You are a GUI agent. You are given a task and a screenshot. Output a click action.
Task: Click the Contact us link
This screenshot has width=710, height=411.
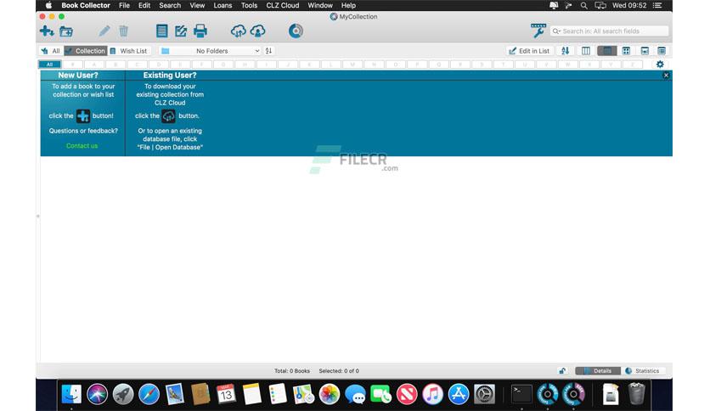pyautogui.click(x=82, y=146)
